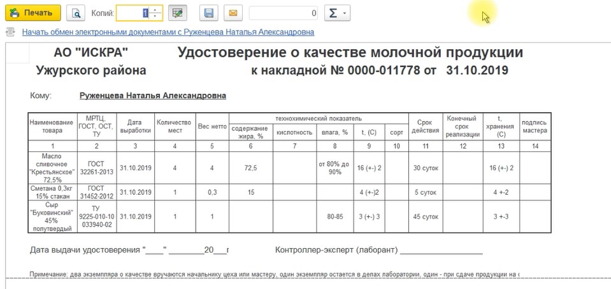Select cell 45 суток
This screenshot has height=289, width=611.
pos(426,216)
